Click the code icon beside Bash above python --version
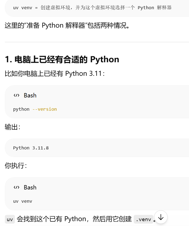The height and width of the screenshot is (226, 189). 17,96
